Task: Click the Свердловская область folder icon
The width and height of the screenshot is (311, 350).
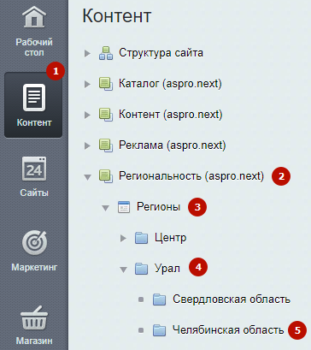Action: (x=159, y=300)
